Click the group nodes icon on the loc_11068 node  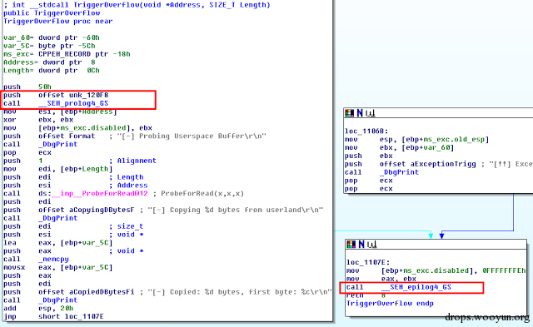click(x=371, y=113)
